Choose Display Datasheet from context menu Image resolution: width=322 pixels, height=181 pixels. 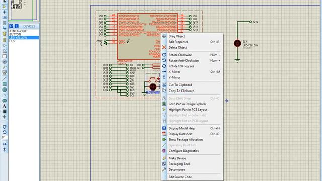pos(192,134)
